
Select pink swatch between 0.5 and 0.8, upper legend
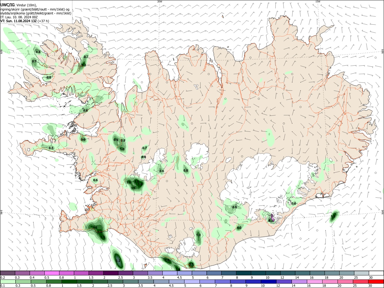(x=52, y=273)
